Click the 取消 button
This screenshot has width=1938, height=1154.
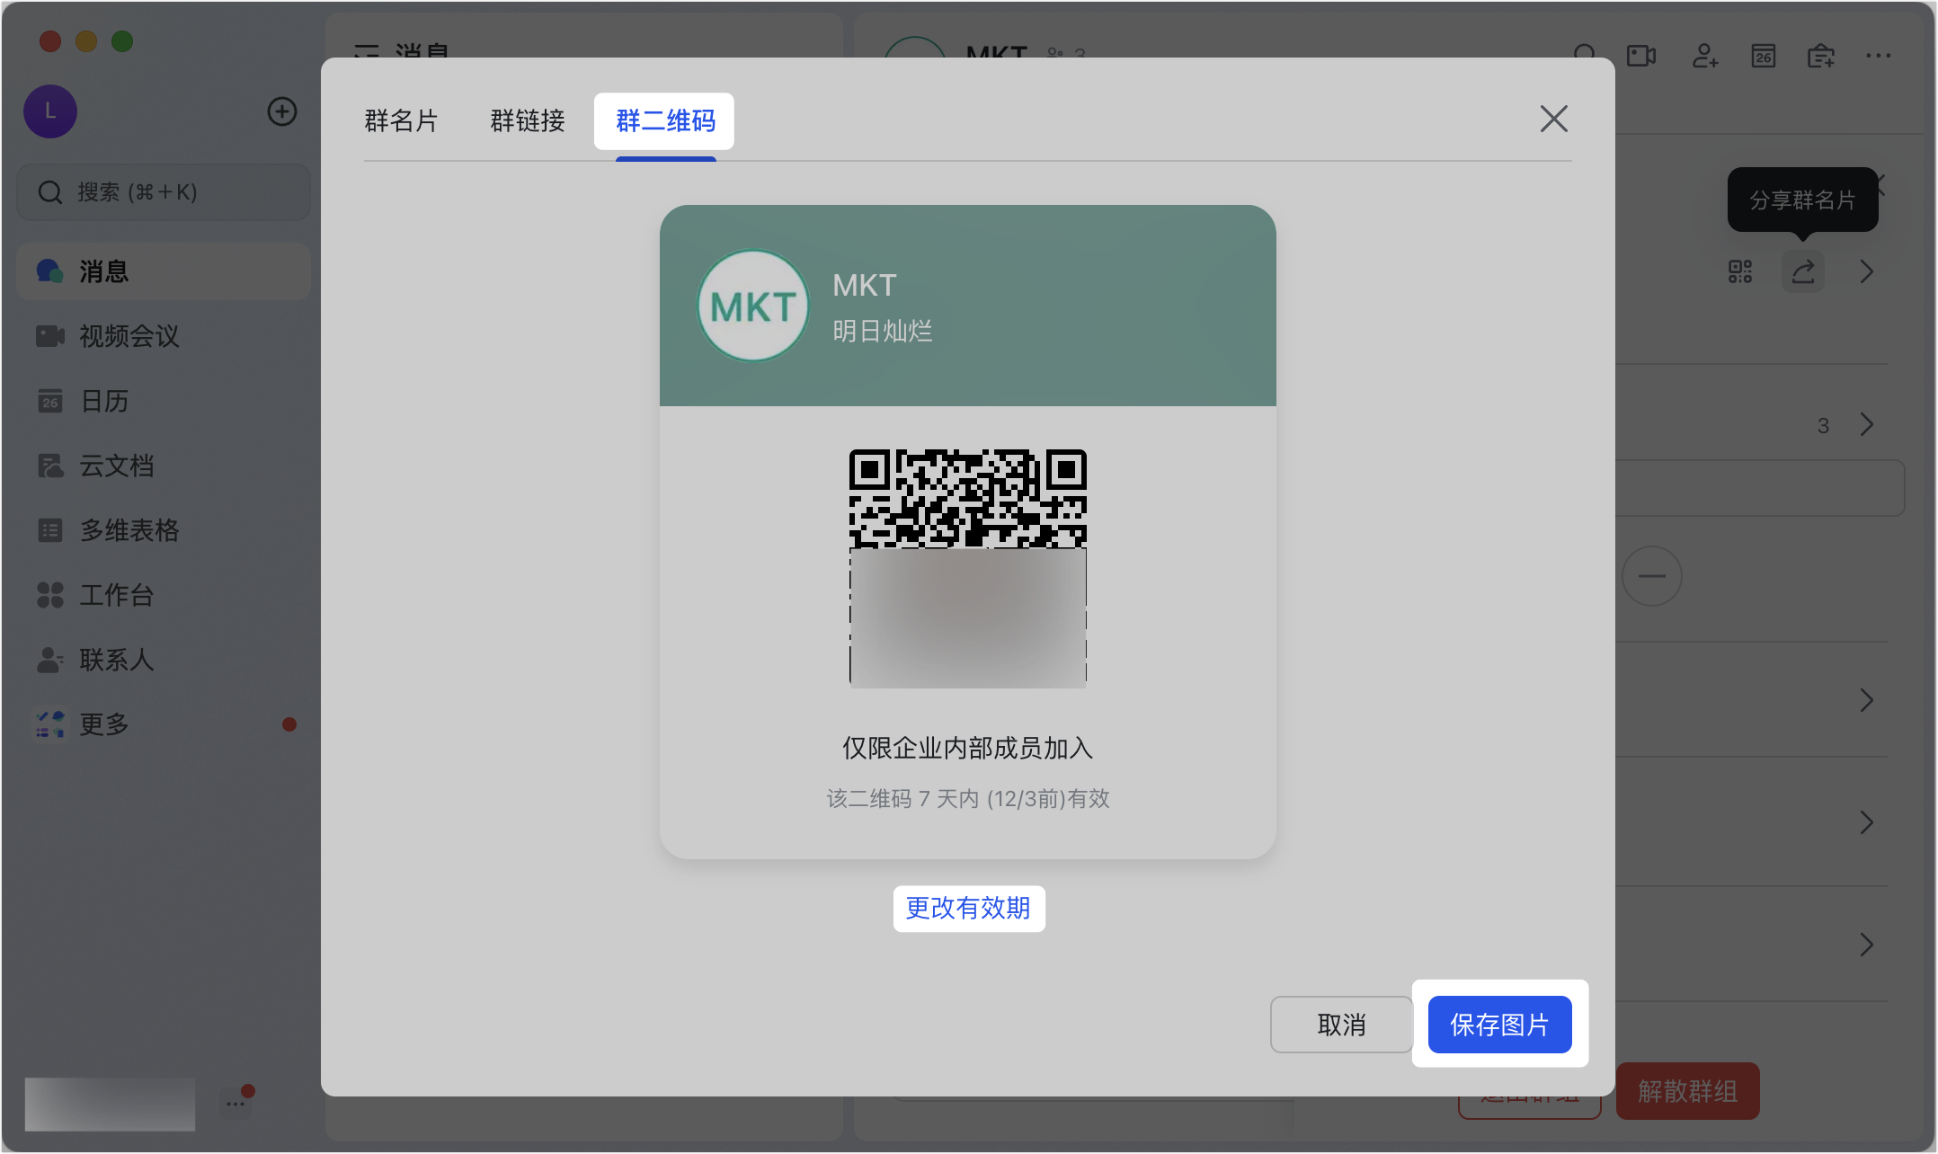click(x=1341, y=1025)
